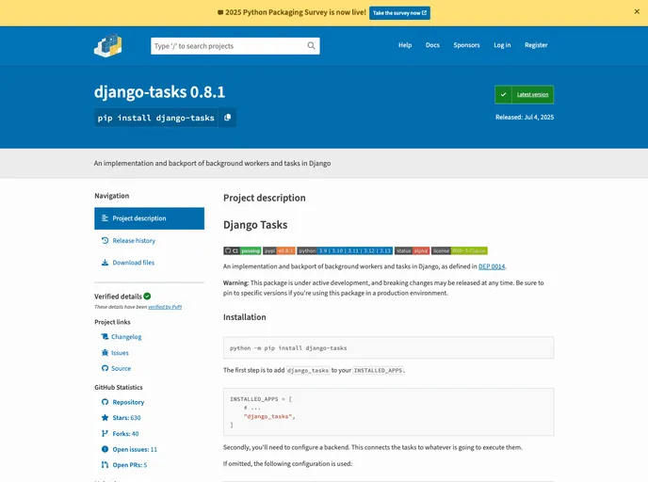Click the Changelog scroll icon
The image size is (648, 482).
pyautogui.click(x=105, y=337)
